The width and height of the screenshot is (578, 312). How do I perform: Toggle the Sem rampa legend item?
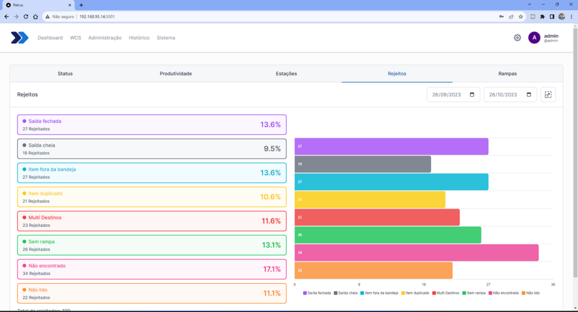[474, 293]
